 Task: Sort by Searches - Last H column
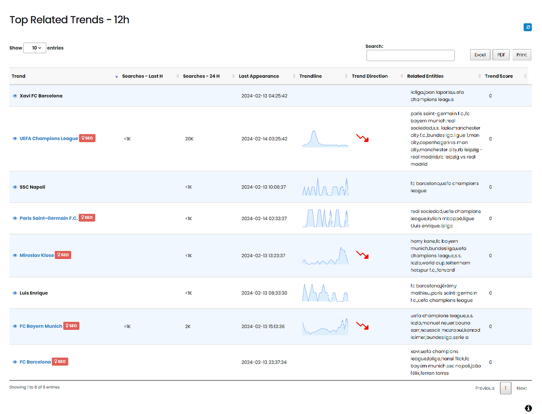(x=150, y=76)
